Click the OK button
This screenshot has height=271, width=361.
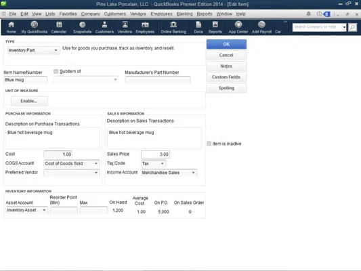(x=226, y=44)
